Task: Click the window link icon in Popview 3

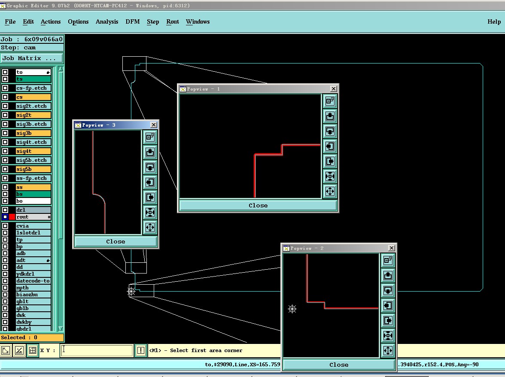Action: coord(150,137)
